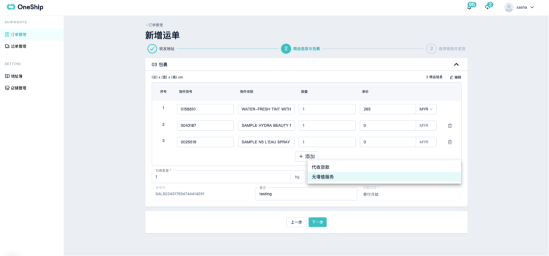Select 代收货款 from dropdown list
Screen dimensions: 549x256
[x=384, y=167]
